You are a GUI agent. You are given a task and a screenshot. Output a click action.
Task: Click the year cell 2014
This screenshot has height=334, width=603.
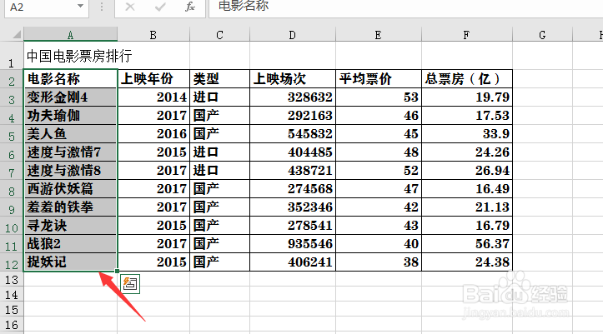pyautogui.click(x=153, y=97)
